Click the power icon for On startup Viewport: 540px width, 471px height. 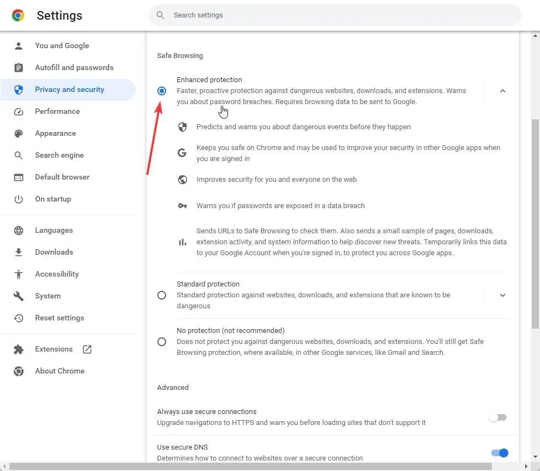pyautogui.click(x=19, y=199)
